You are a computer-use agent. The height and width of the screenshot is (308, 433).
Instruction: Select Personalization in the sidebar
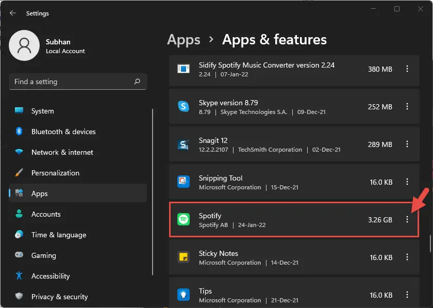(x=78, y=173)
